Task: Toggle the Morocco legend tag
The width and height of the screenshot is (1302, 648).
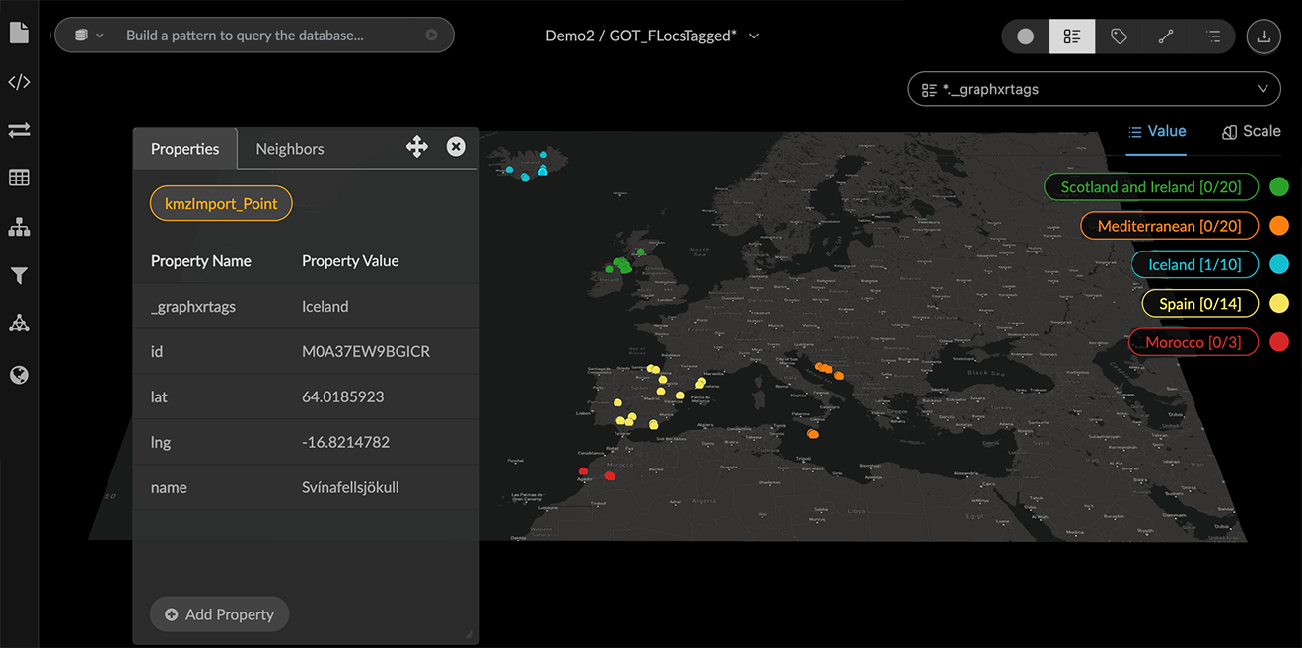Action: [1193, 342]
